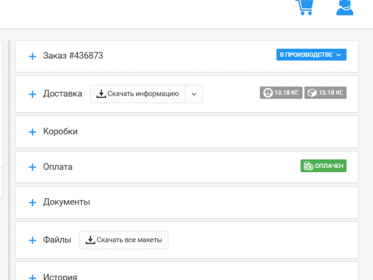This screenshot has width=373, height=280.
Task: Expand the Оплата section
Action: 32,167
